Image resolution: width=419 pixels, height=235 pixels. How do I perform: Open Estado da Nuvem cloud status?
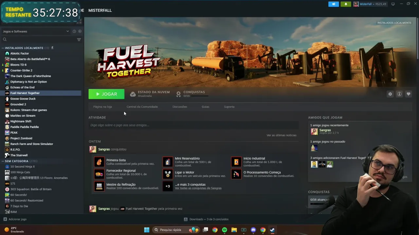(150, 94)
